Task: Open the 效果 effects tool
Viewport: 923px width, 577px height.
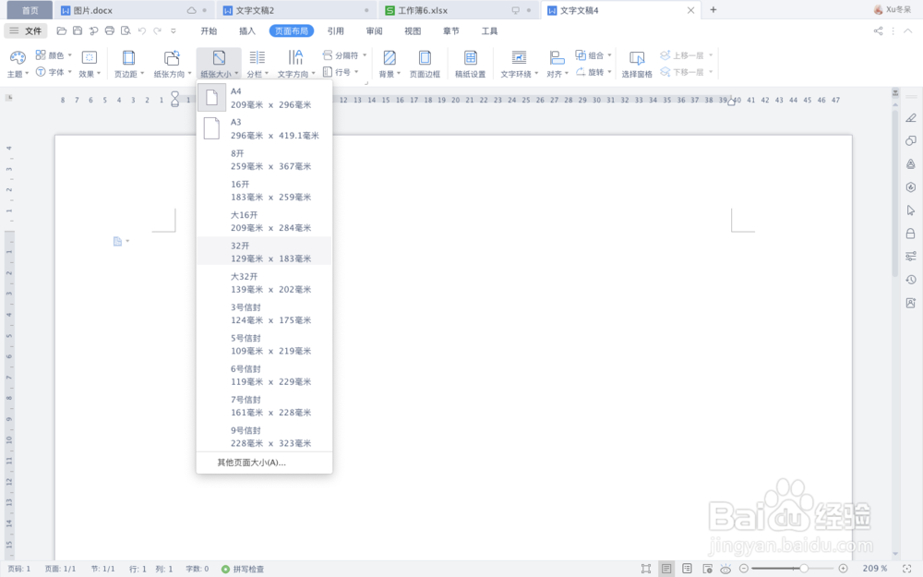Action: pyautogui.click(x=90, y=64)
